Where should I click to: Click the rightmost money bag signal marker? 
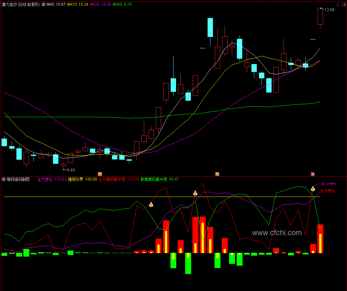click(x=313, y=189)
